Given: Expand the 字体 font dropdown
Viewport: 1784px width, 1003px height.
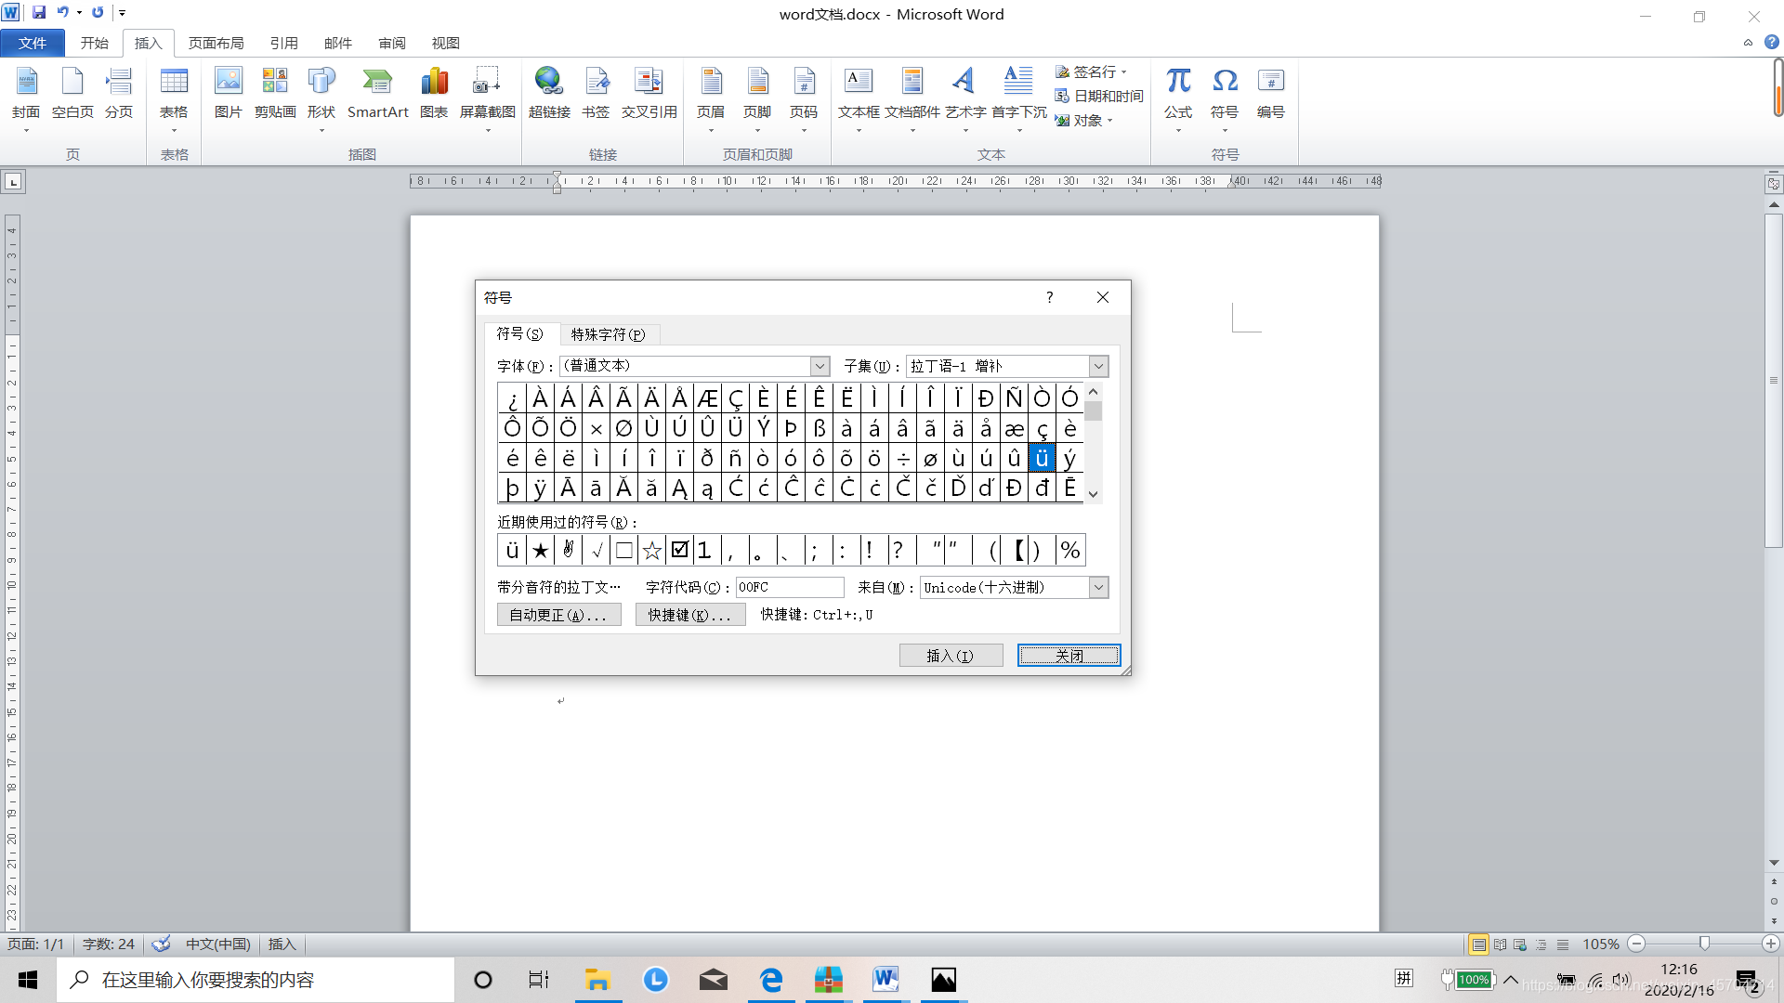Looking at the screenshot, I should (820, 366).
